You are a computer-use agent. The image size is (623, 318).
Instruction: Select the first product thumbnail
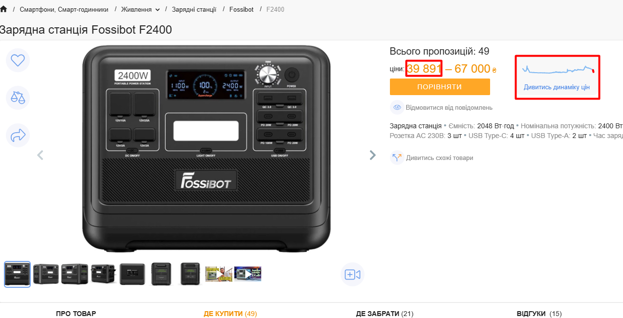pos(18,274)
